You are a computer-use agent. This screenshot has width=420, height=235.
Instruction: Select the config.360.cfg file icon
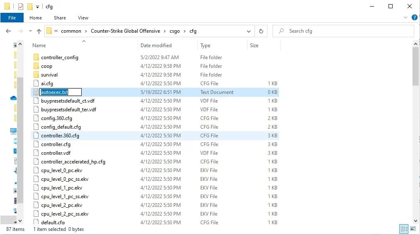point(36,118)
